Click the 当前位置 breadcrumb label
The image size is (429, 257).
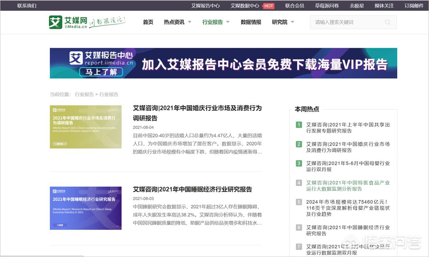pos(61,94)
